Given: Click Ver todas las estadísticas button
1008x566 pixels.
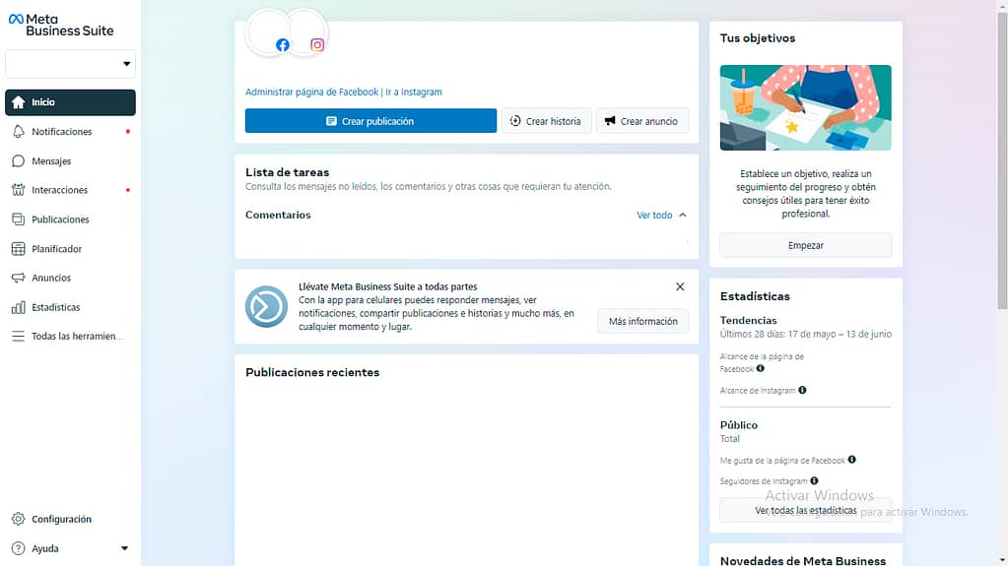Looking at the screenshot, I should (805, 510).
